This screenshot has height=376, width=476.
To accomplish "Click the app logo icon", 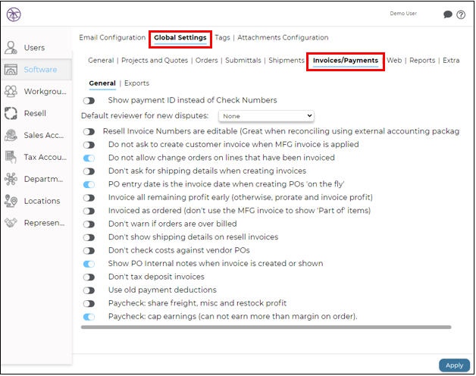I will click(14, 14).
